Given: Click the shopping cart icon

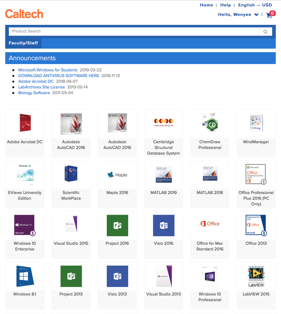Looking at the screenshot, I should (269, 15).
